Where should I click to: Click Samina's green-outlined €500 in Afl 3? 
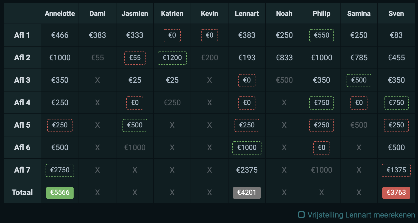(x=359, y=80)
